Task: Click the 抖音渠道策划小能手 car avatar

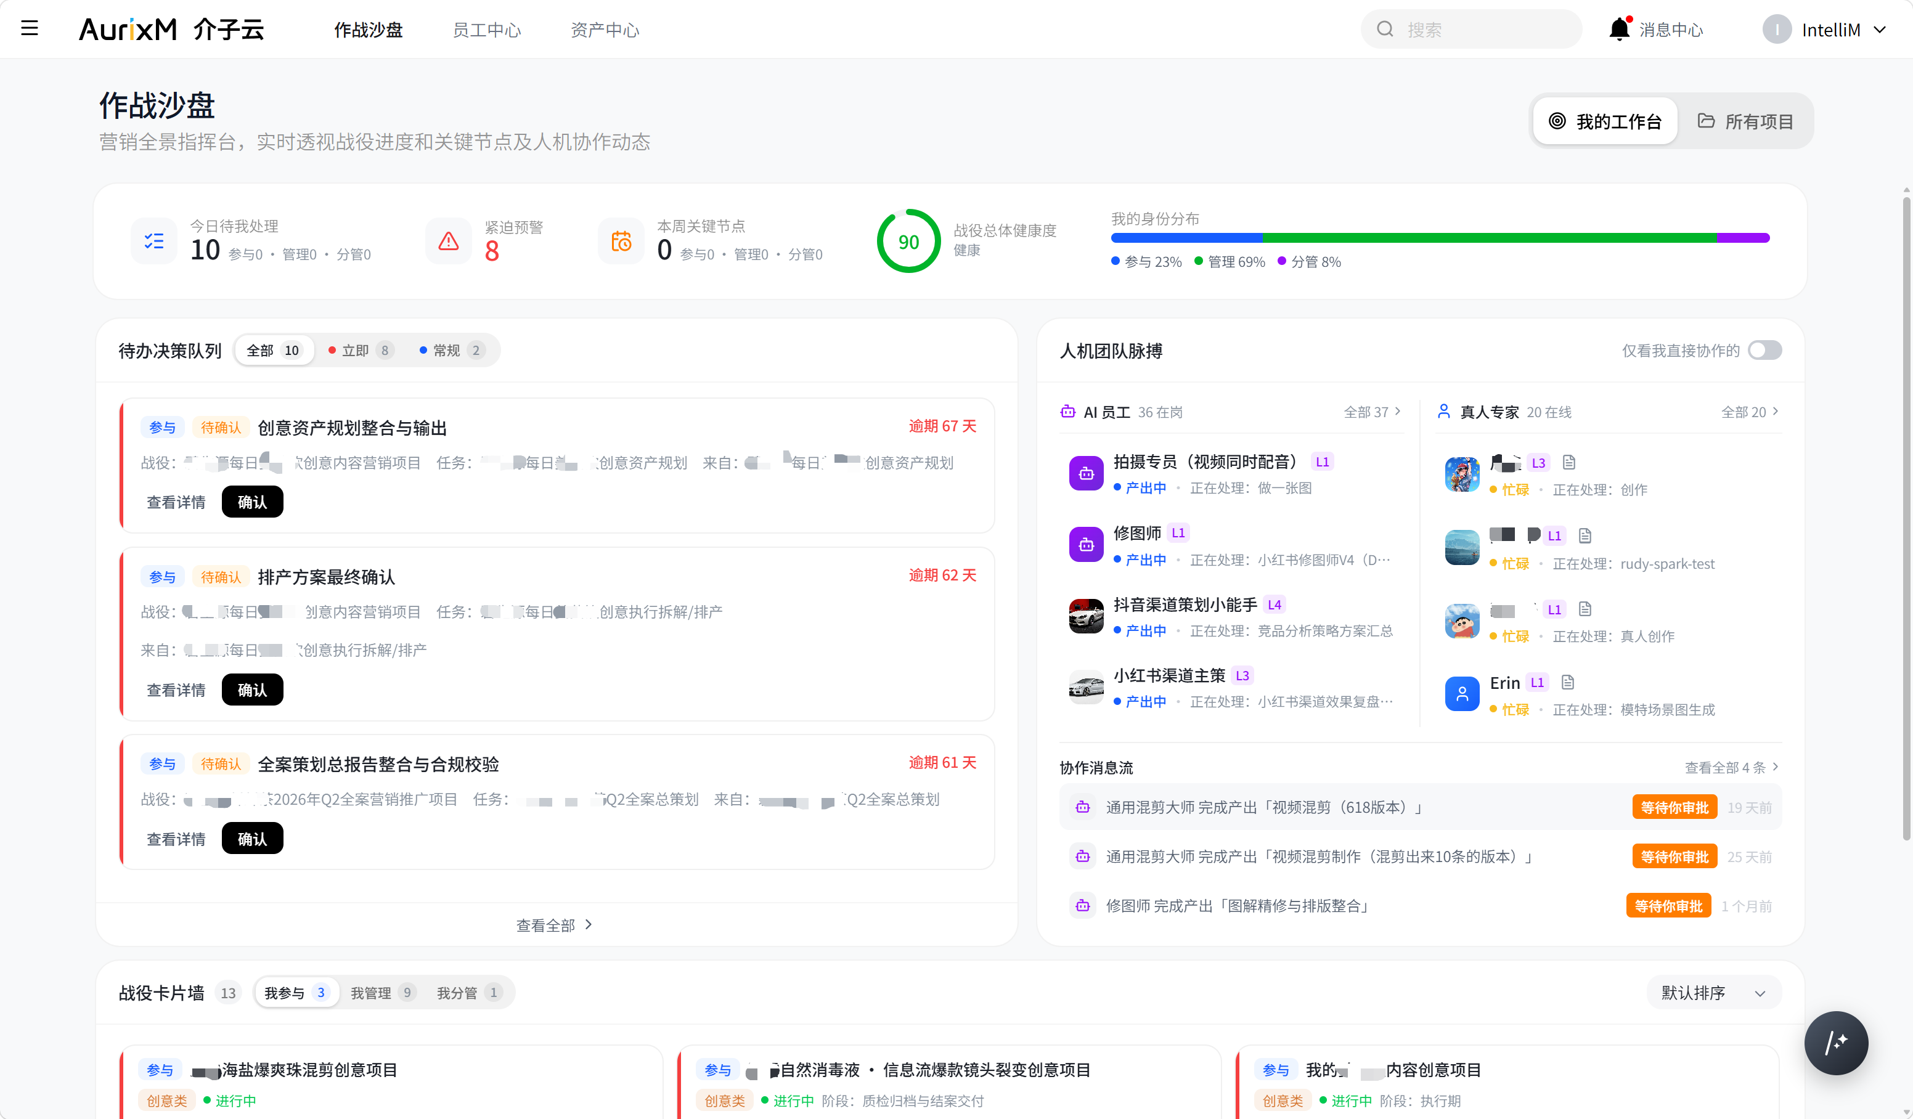Action: (1087, 616)
